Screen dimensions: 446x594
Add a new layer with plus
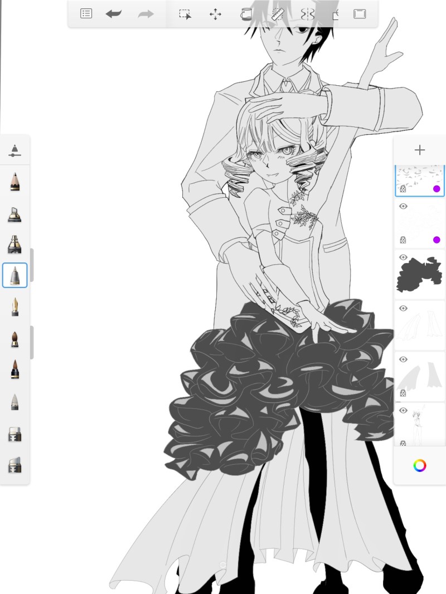coord(419,150)
